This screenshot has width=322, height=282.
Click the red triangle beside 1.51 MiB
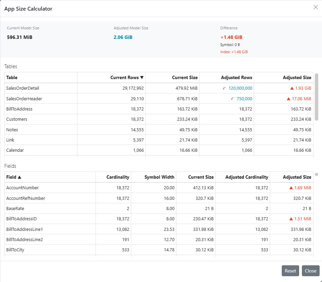(x=291, y=219)
